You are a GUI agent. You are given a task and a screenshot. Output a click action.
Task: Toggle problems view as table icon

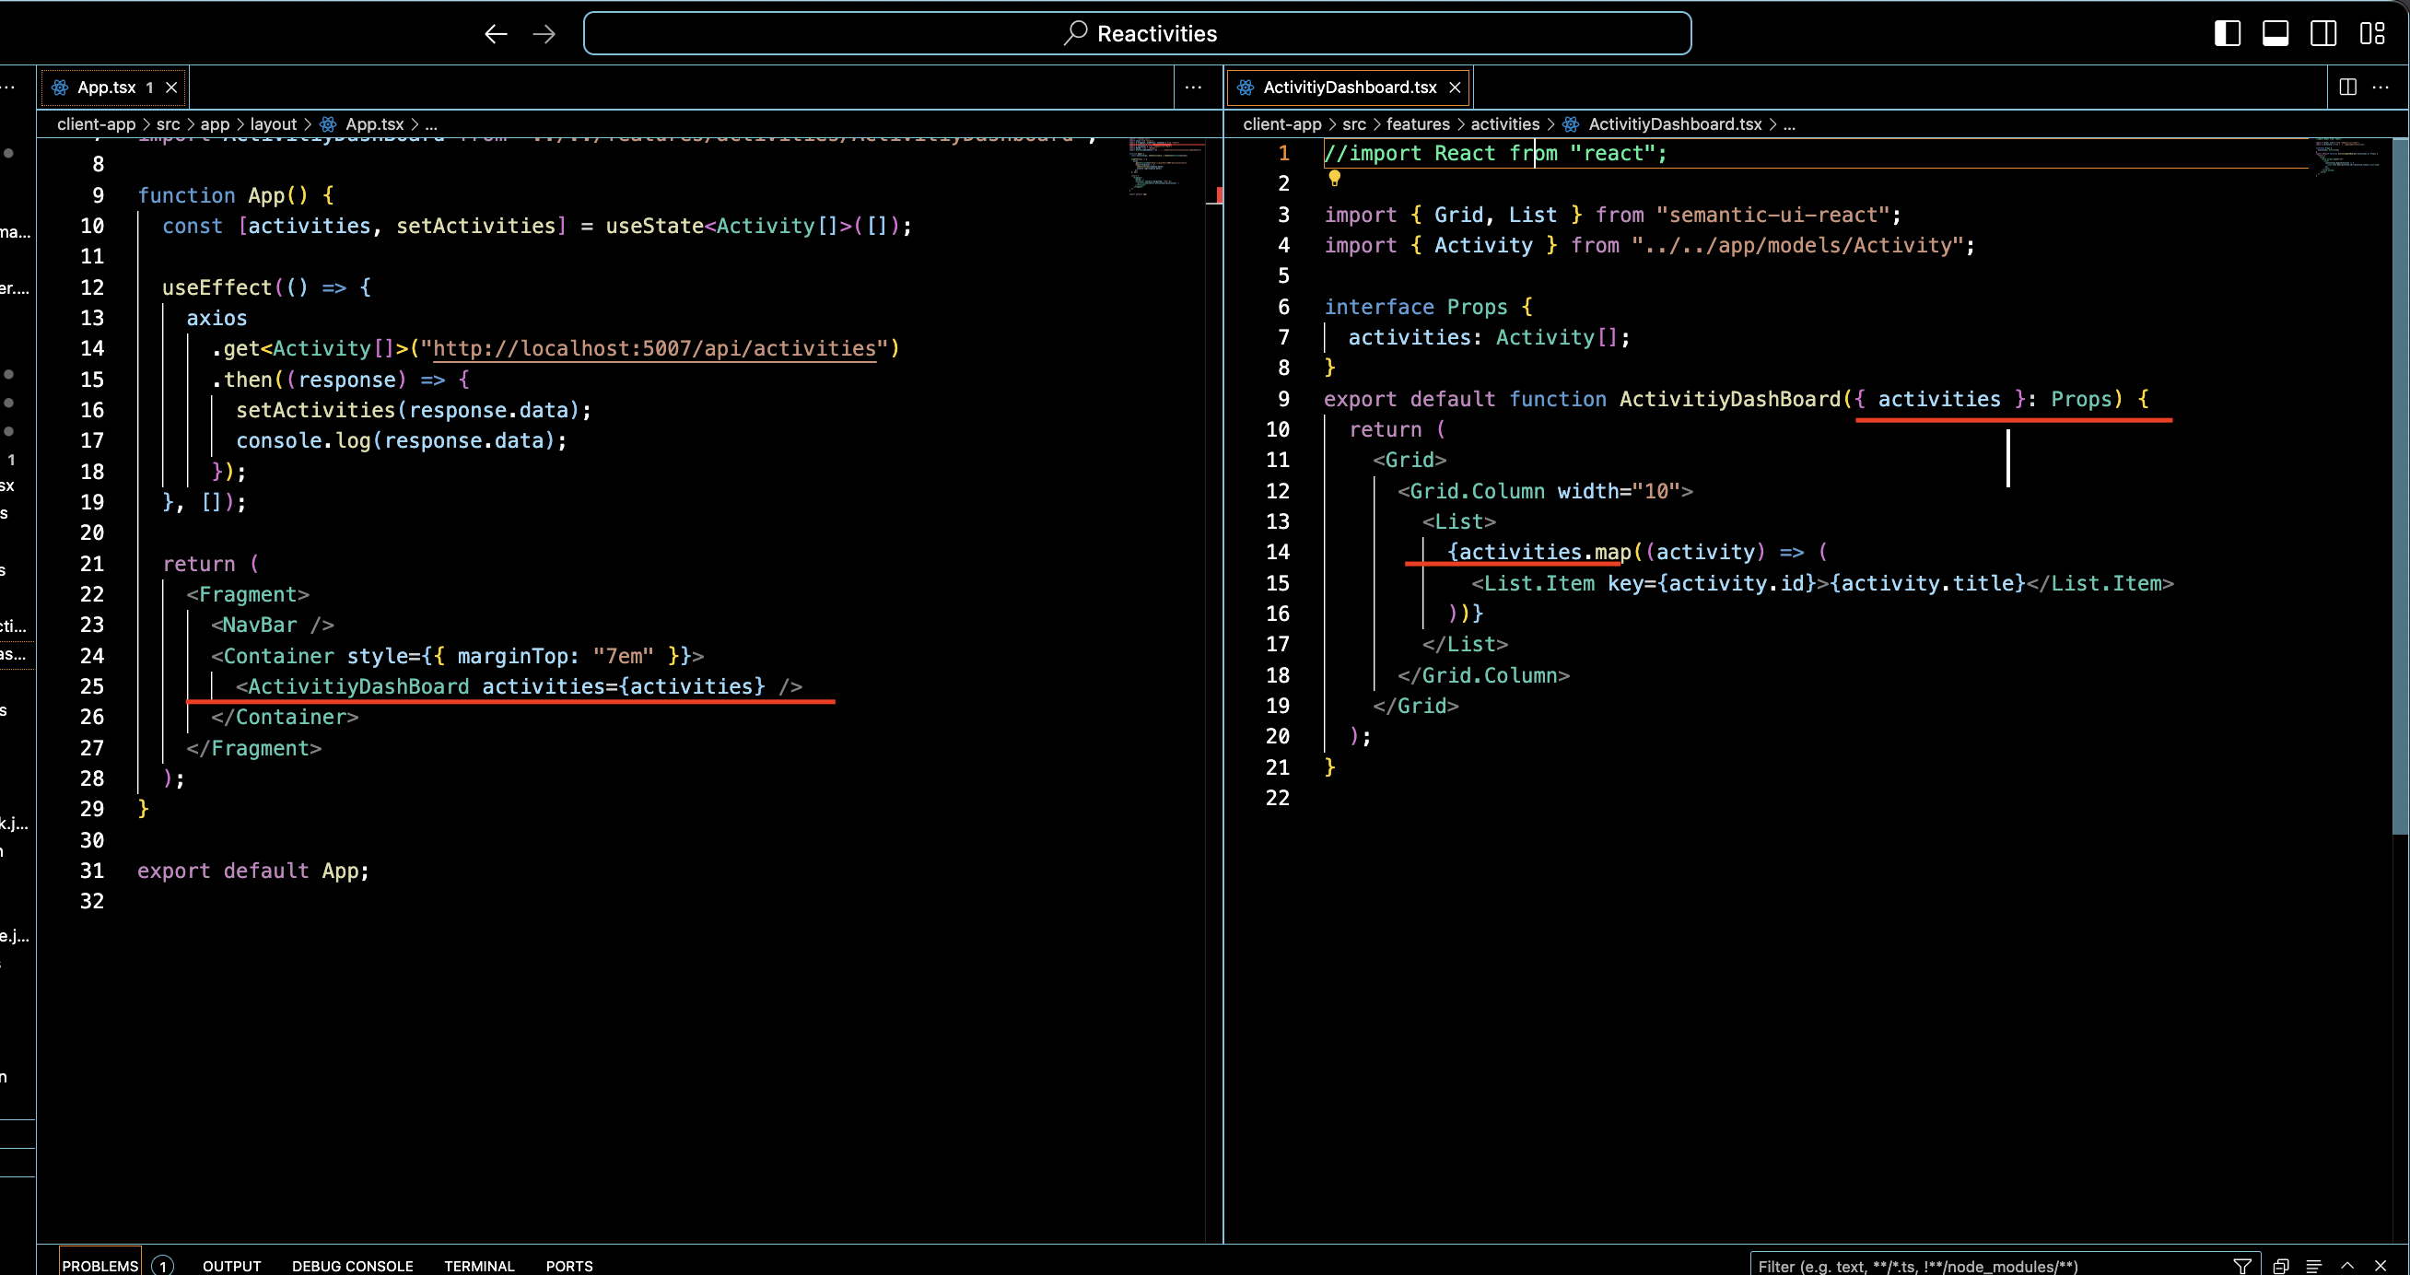coord(2313,1265)
